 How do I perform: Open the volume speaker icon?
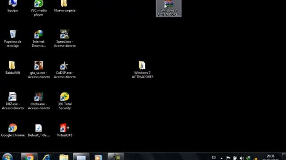tap(242, 158)
